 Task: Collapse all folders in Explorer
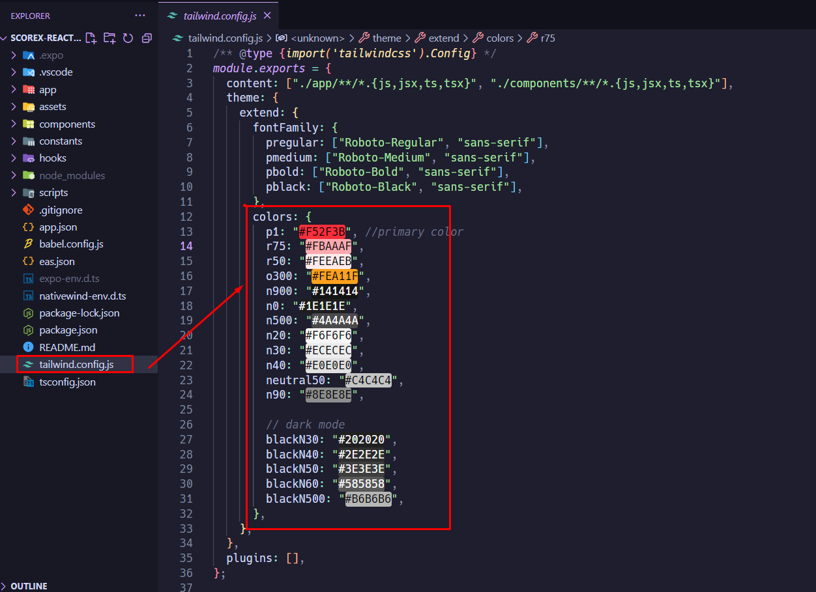pyautogui.click(x=147, y=38)
